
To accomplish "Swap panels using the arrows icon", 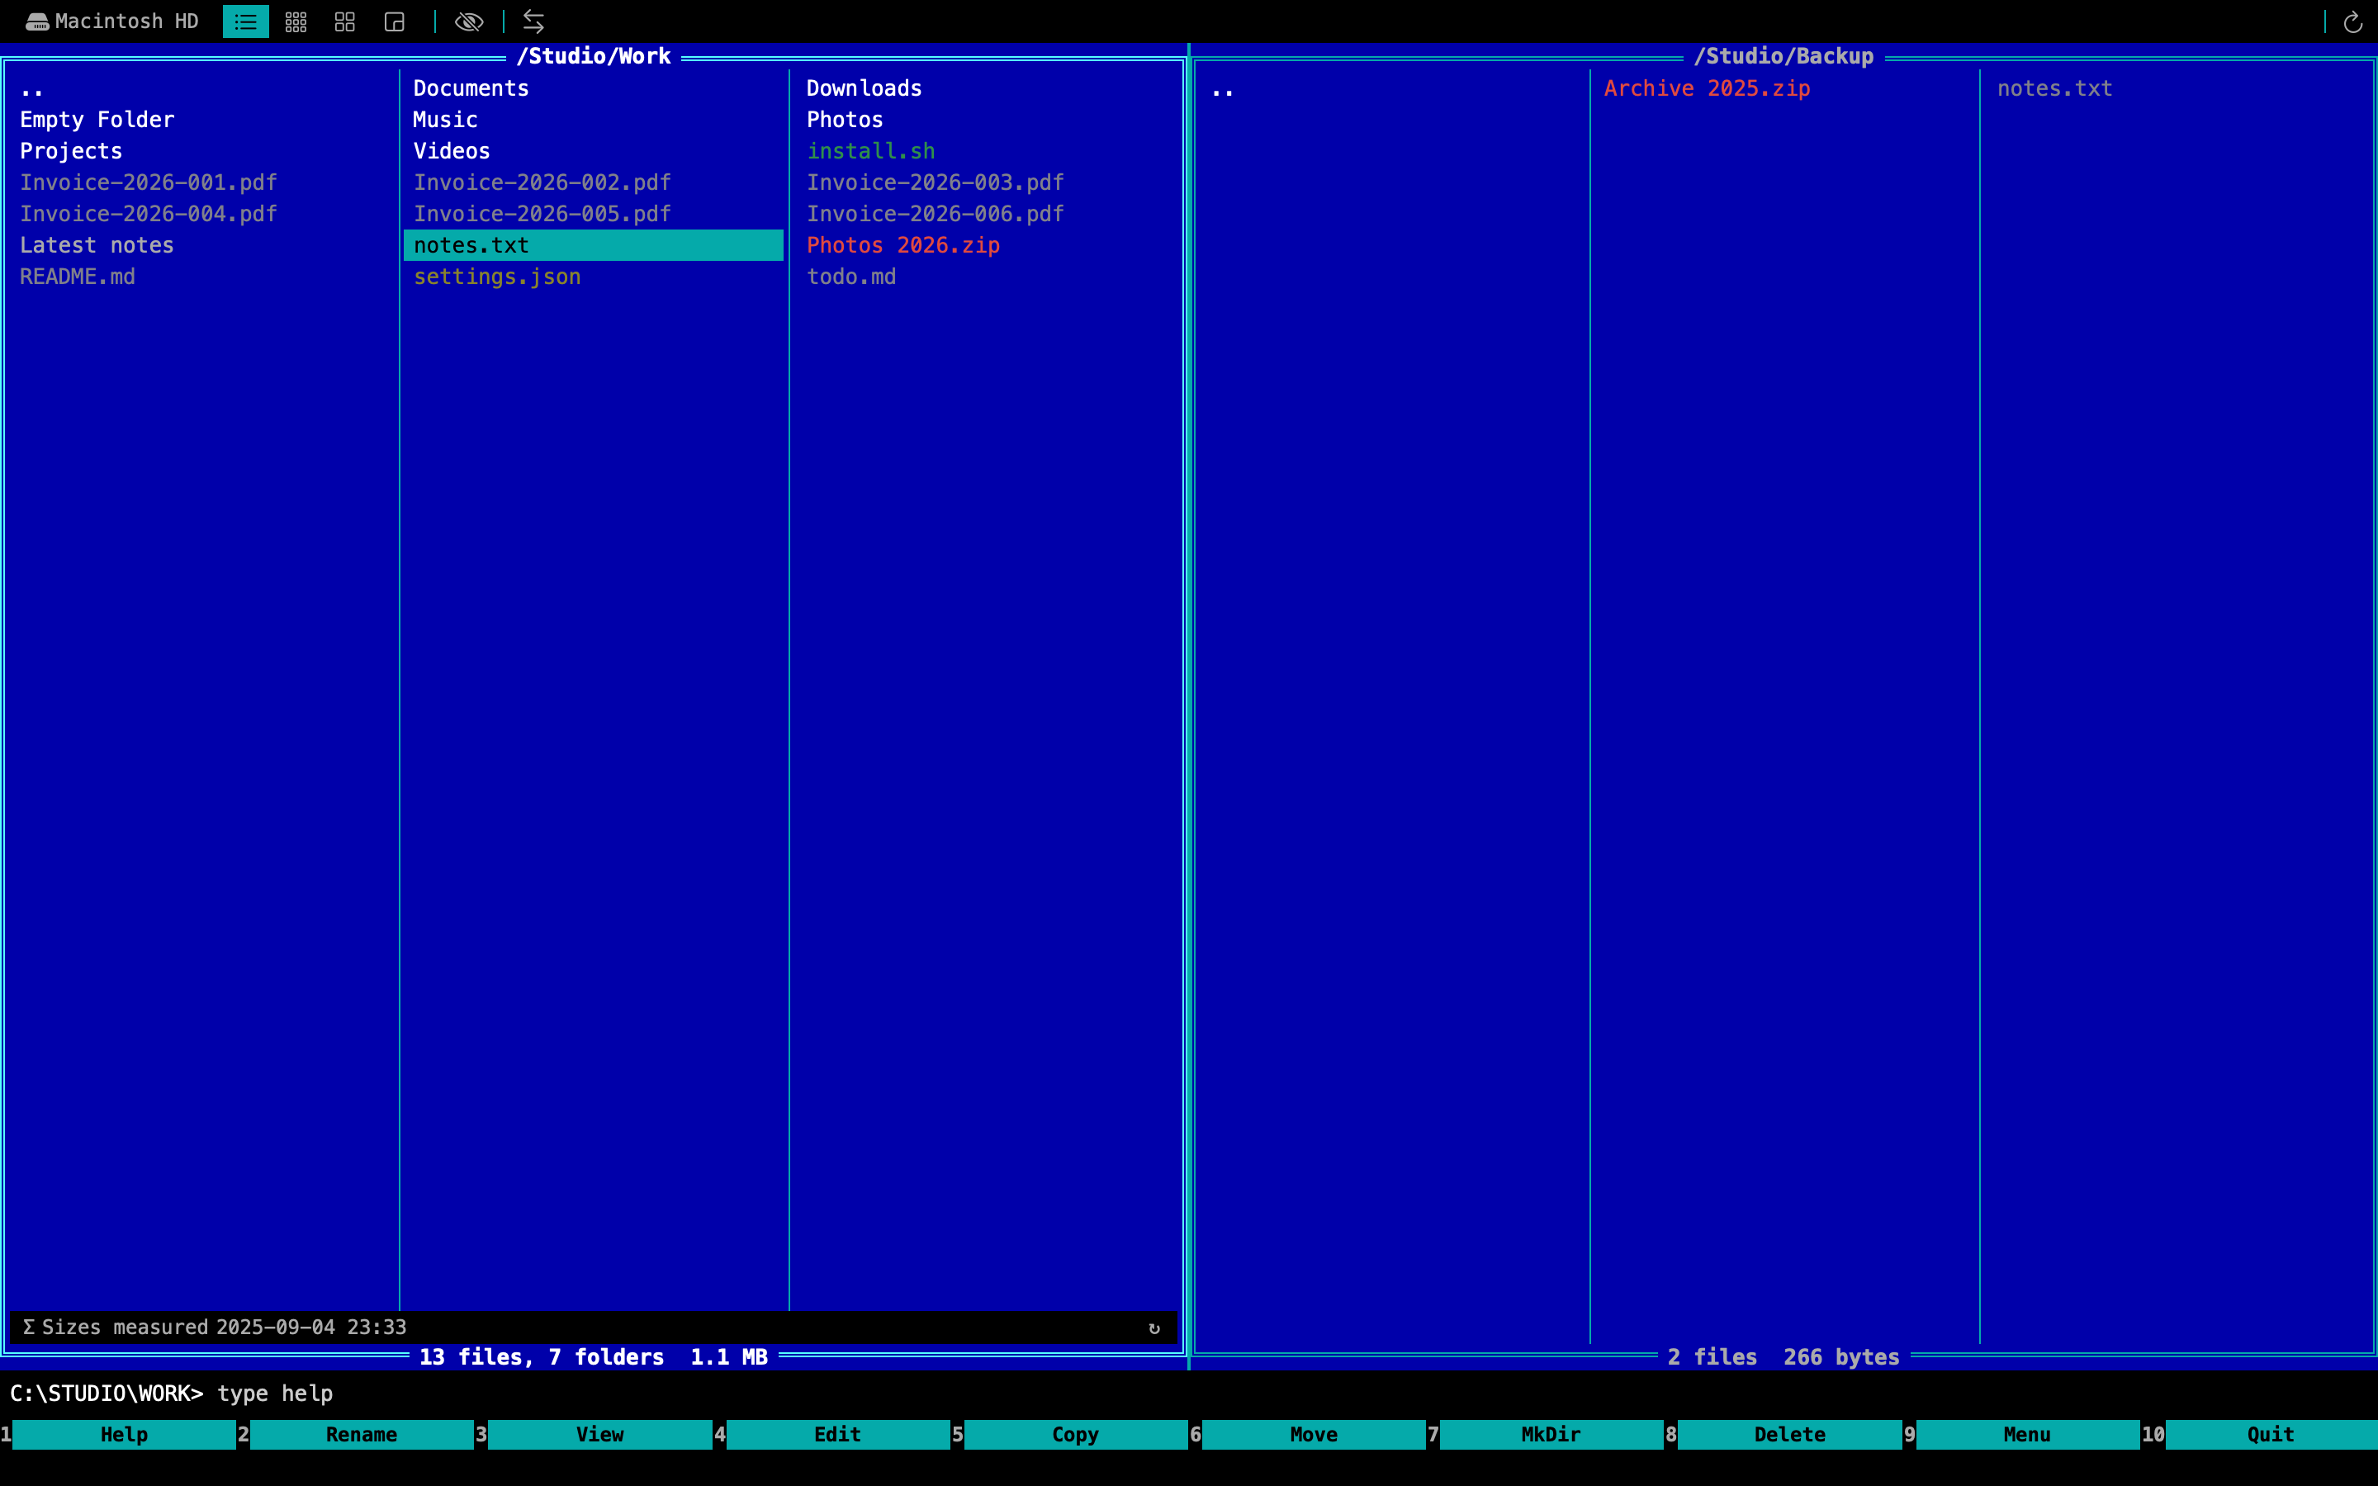I will (x=533, y=21).
